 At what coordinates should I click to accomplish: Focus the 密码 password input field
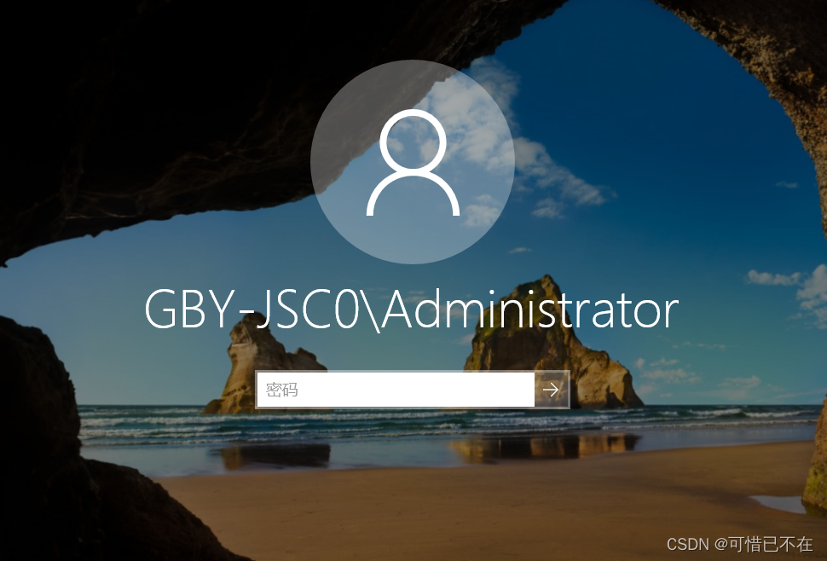coord(395,390)
